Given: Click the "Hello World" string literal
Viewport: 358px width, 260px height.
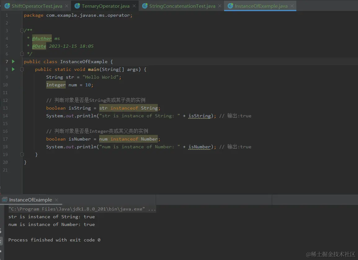Looking at the screenshot, I should click(100, 77).
